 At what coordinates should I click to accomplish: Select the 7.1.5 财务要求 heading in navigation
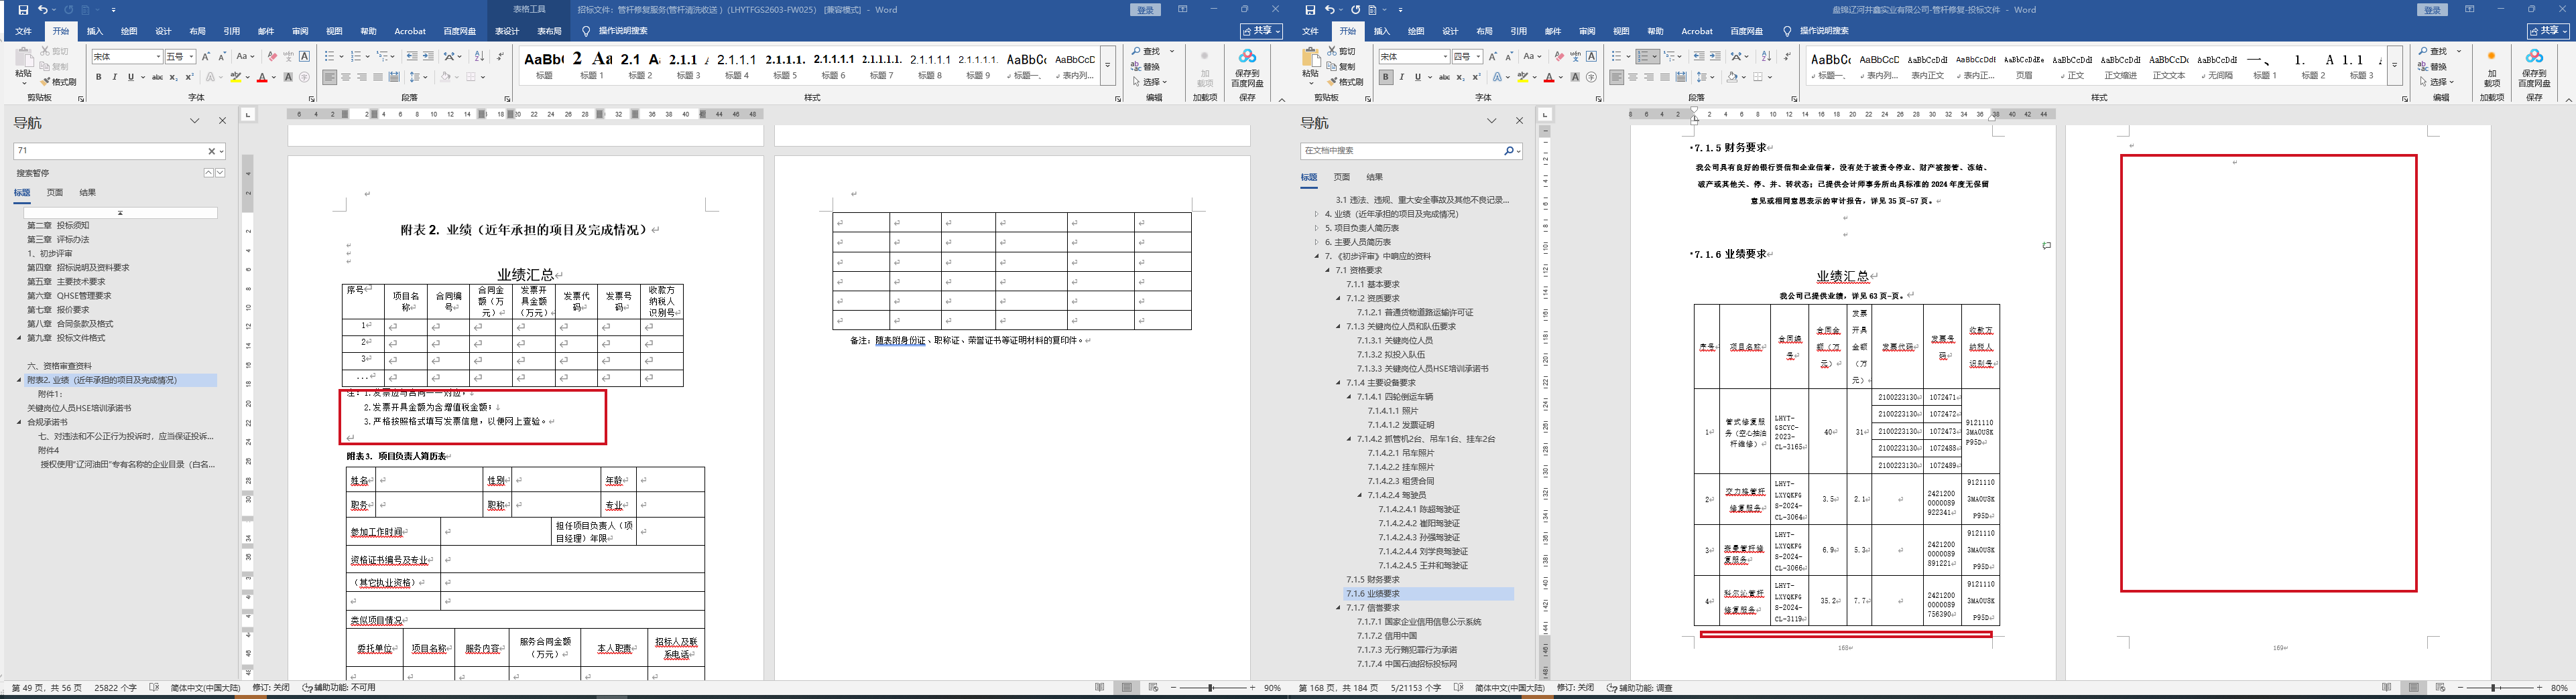[x=1372, y=579]
